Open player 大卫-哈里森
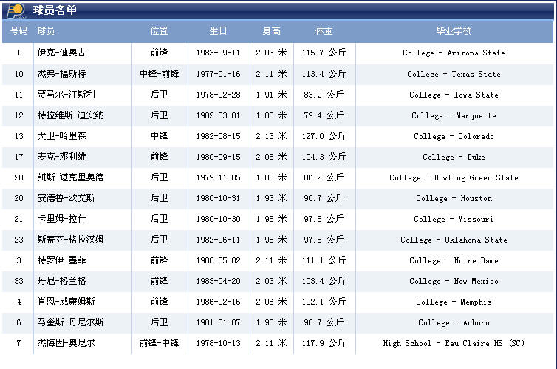Image resolution: width=557 pixels, height=369 pixels. coord(61,136)
